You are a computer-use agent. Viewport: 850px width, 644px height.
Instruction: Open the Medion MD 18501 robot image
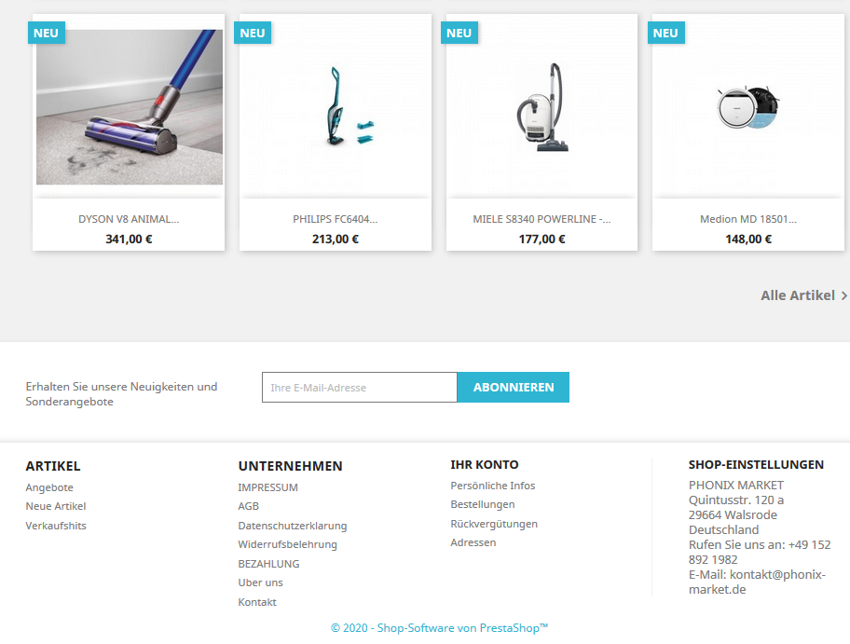click(x=748, y=107)
